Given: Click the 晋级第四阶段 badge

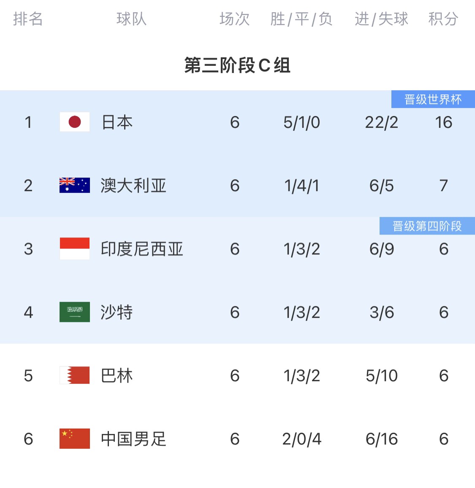Looking at the screenshot, I should 427,226.
